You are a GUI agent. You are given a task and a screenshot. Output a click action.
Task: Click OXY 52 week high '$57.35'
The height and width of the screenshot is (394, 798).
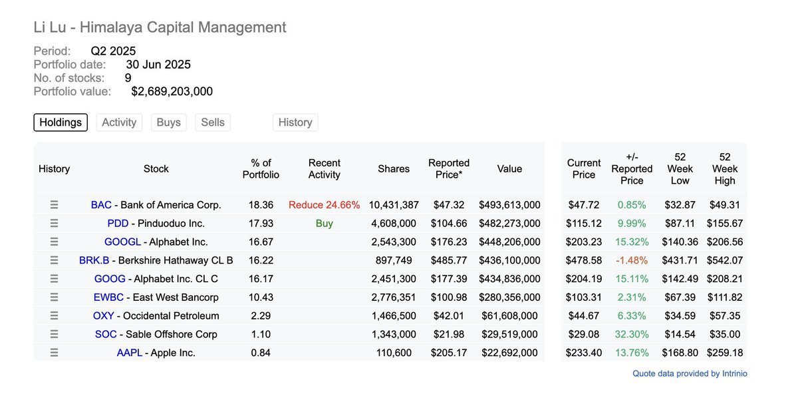725,315
